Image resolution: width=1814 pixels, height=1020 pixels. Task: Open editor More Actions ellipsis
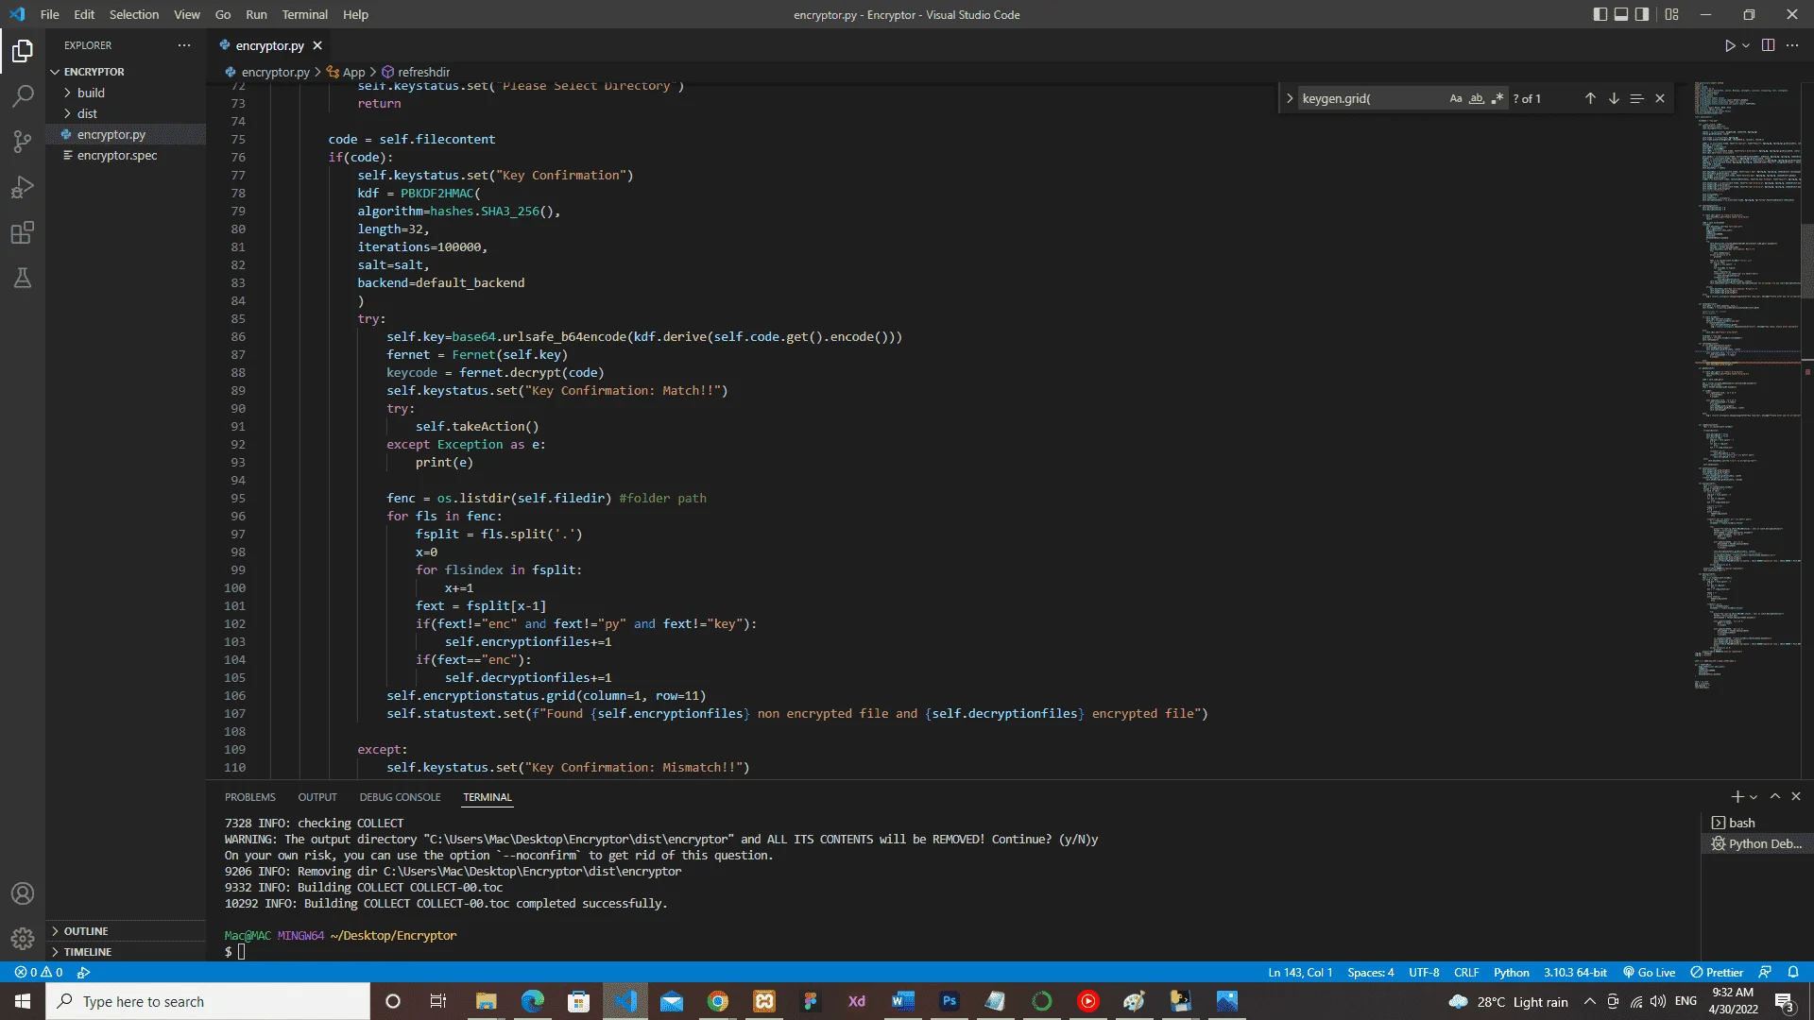(1792, 45)
